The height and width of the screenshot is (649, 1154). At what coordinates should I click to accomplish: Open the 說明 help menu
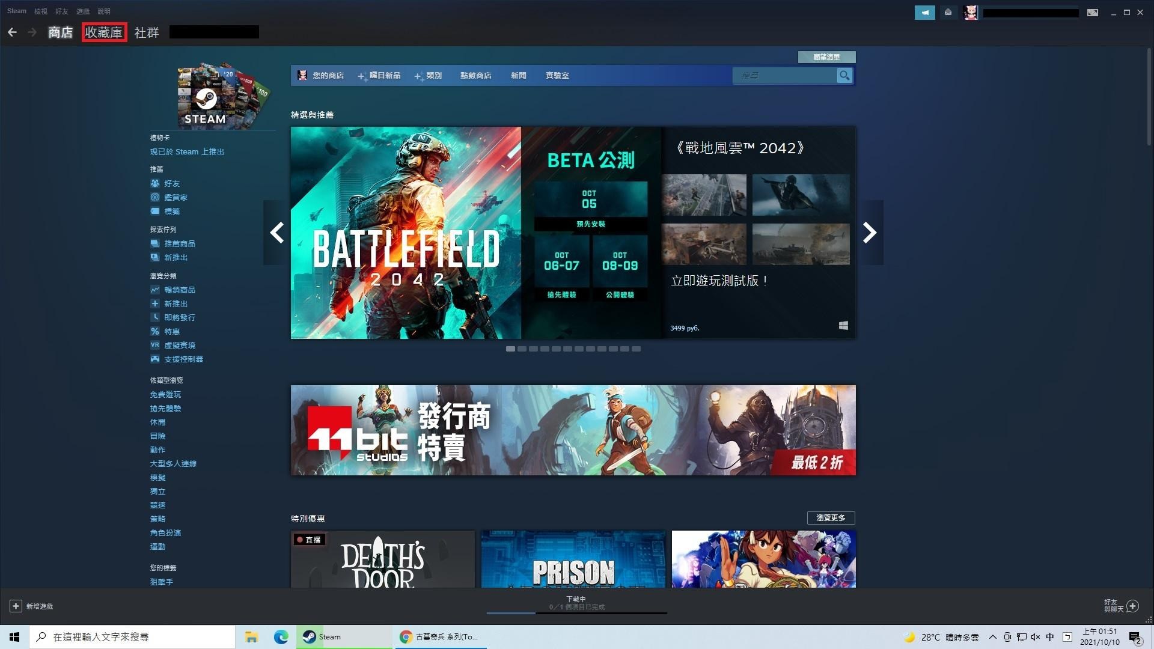[x=104, y=11]
